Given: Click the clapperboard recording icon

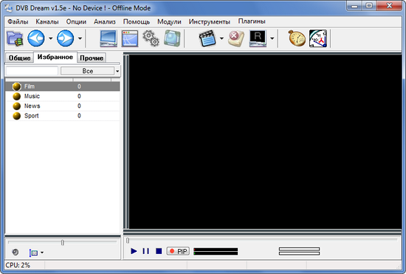Looking at the screenshot, I should tap(207, 38).
